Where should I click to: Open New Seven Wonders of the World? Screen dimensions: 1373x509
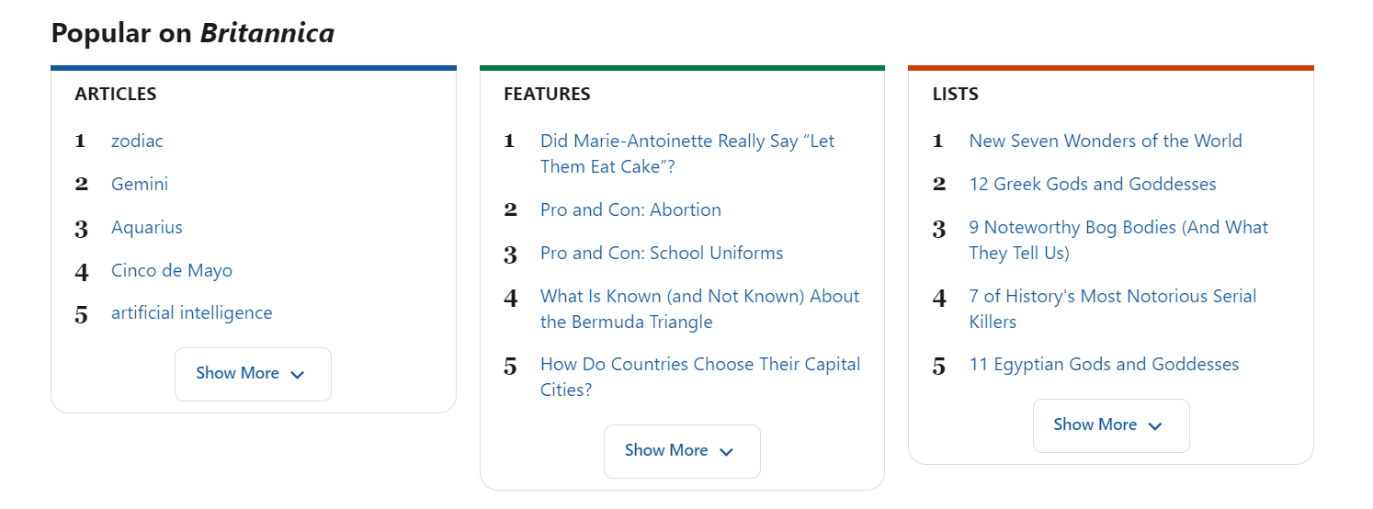[1105, 141]
